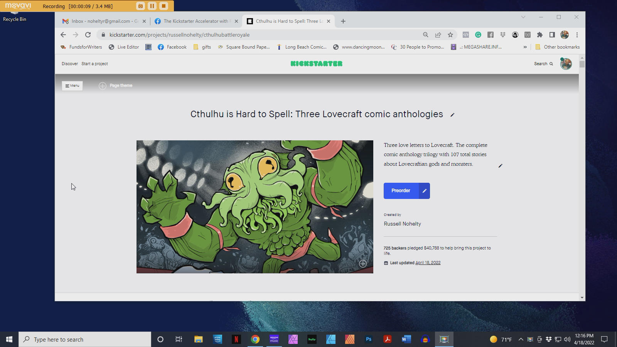Open the Other bookmarks folder
The width and height of the screenshot is (617, 347).
(x=558, y=47)
